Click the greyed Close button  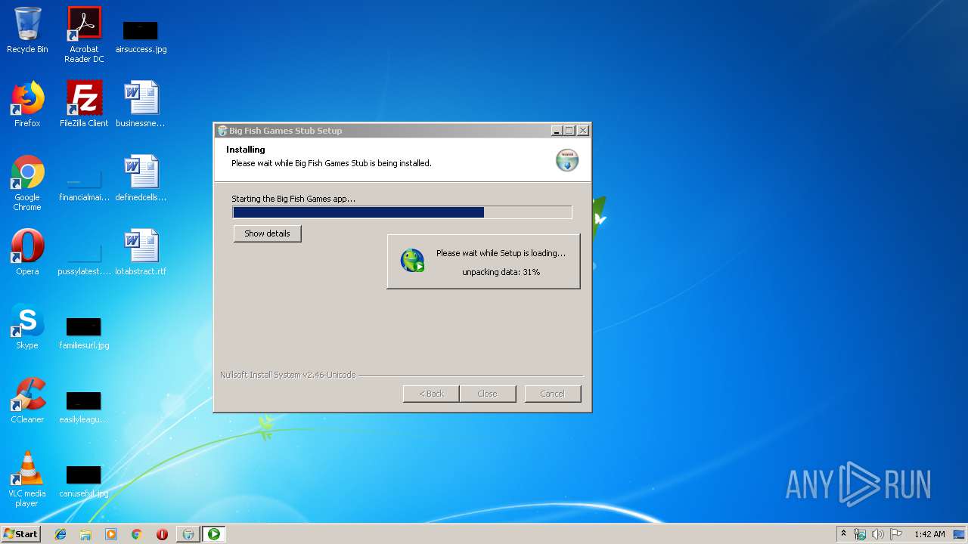pyautogui.click(x=488, y=394)
